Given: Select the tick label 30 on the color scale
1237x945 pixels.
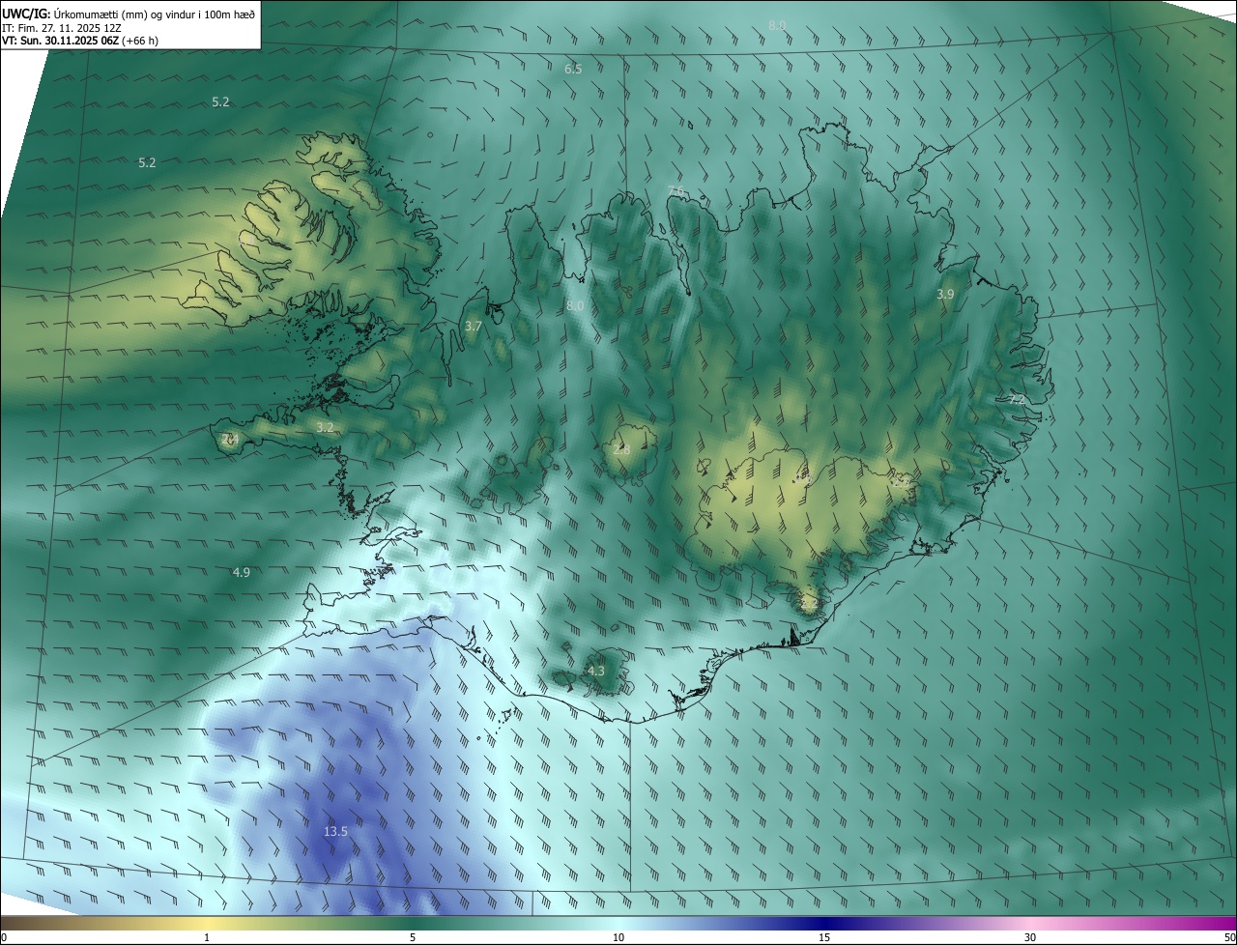Looking at the screenshot, I should click(1030, 937).
